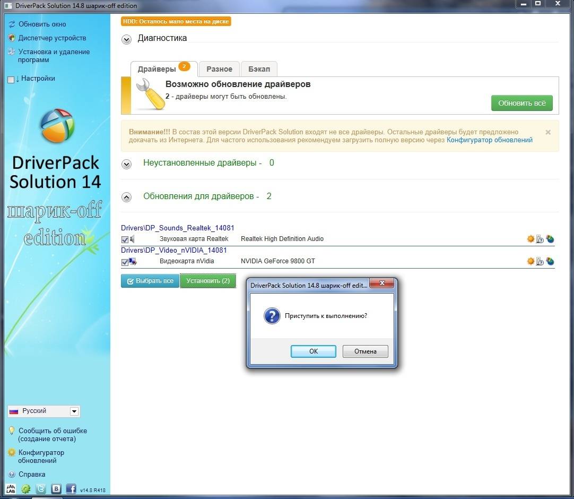The height and width of the screenshot is (499, 574).
Task: Click NVIDIA GeForce 9800 GT text
Action: (x=278, y=261)
